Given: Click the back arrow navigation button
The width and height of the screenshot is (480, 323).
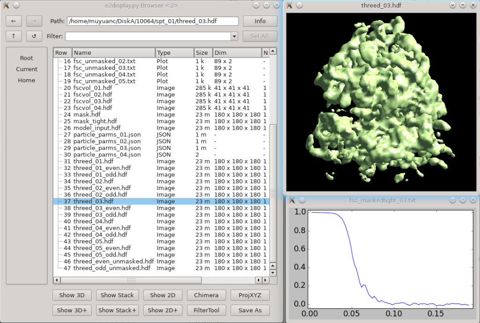Looking at the screenshot, I should tap(14, 21).
